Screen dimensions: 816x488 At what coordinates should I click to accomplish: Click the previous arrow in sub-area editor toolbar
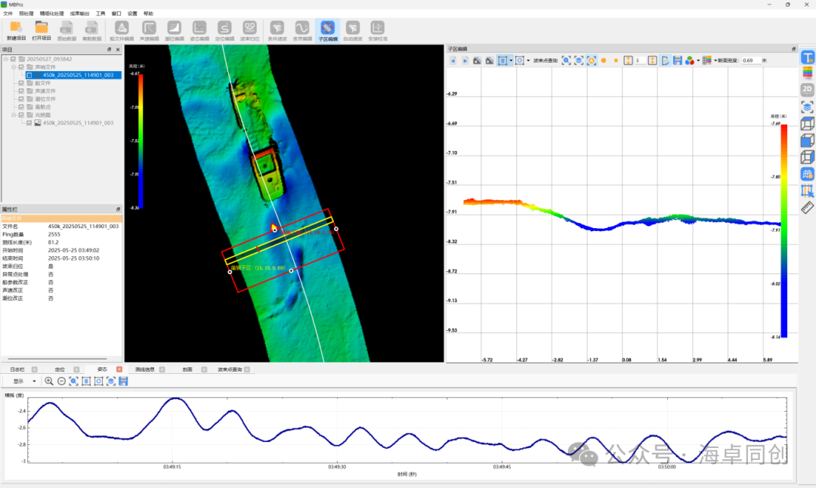(453, 60)
